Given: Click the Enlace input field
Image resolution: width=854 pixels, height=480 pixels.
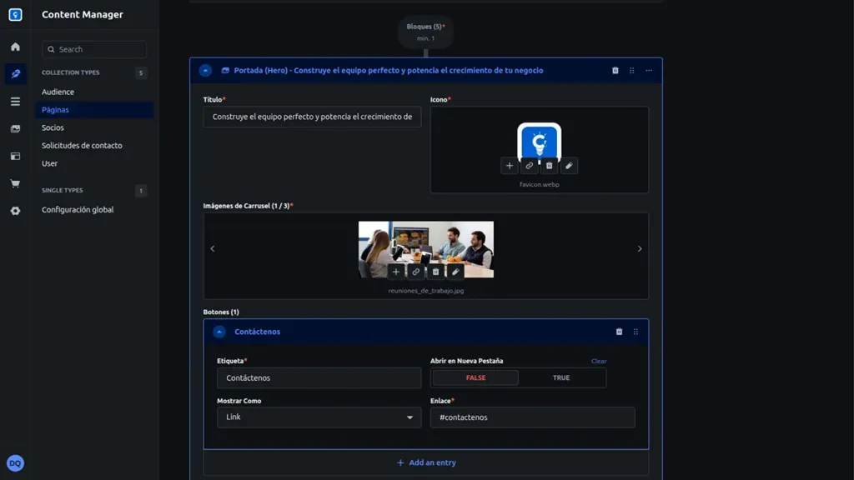Looking at the screenshot, I should pyautogui.click(x=533, y=417).
